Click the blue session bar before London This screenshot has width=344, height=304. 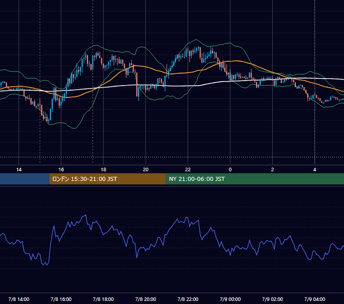click(25, 179)
